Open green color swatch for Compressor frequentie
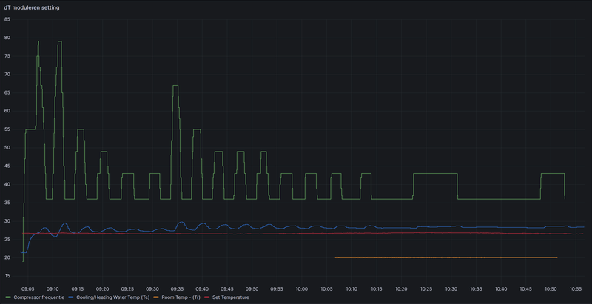Screen dimensions: 592x304 click(x=7, y=297)
